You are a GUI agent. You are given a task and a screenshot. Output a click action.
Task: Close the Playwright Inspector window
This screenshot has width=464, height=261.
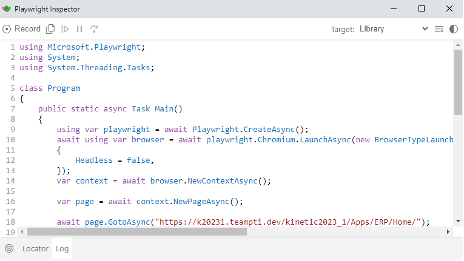tap(449, 9)
